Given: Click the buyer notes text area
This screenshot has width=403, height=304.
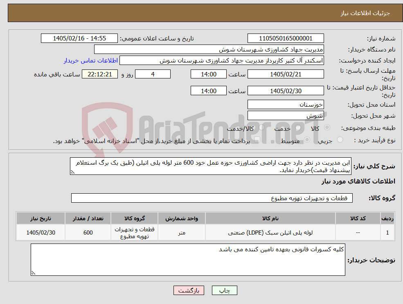Looking at the screenshot, I should [188, 259].
